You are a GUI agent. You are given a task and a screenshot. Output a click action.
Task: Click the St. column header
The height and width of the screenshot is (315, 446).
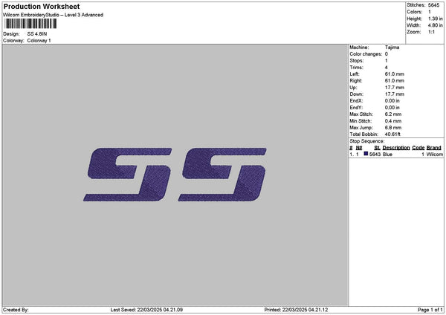pyautogui.click(x=378, y=148)
